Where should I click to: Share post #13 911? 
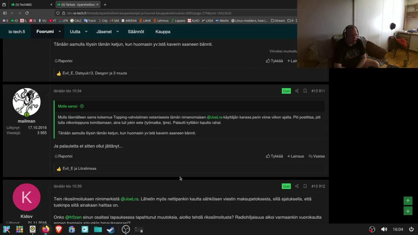pos(297,91)
